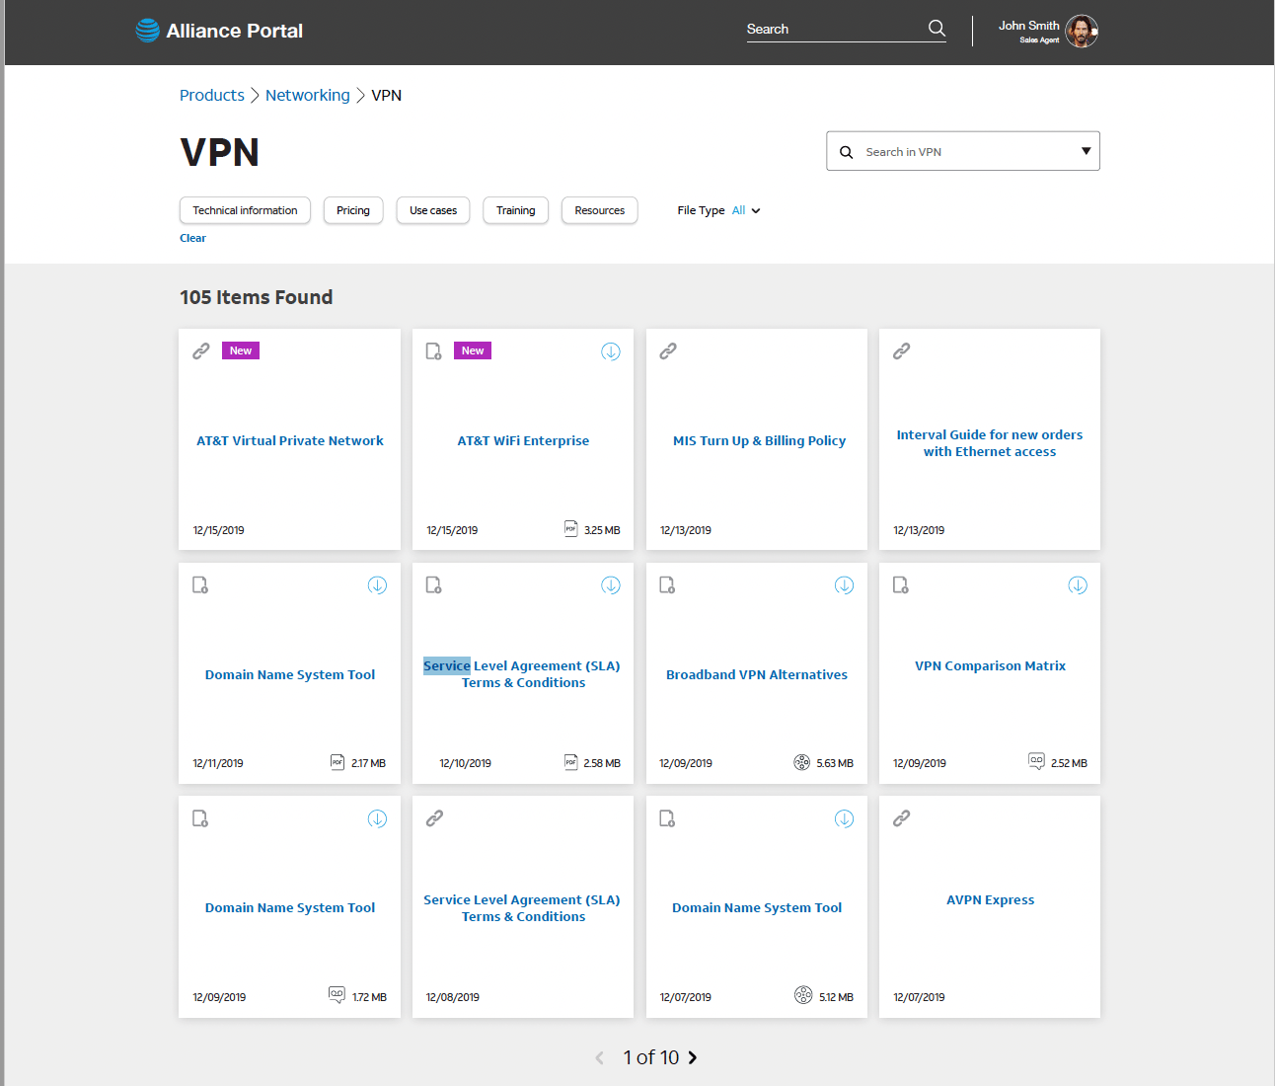This screenshot has height=1086, width=1275.
Task: Download the 5.12 MB Domain Name System Tool
Action: [844, 818]
